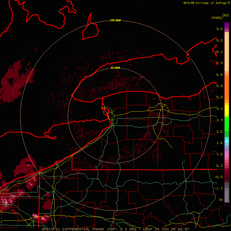The width and height of the screenshot is (231, 231).
Task: Click the -0.5 legend value
Action: [218, 177]
